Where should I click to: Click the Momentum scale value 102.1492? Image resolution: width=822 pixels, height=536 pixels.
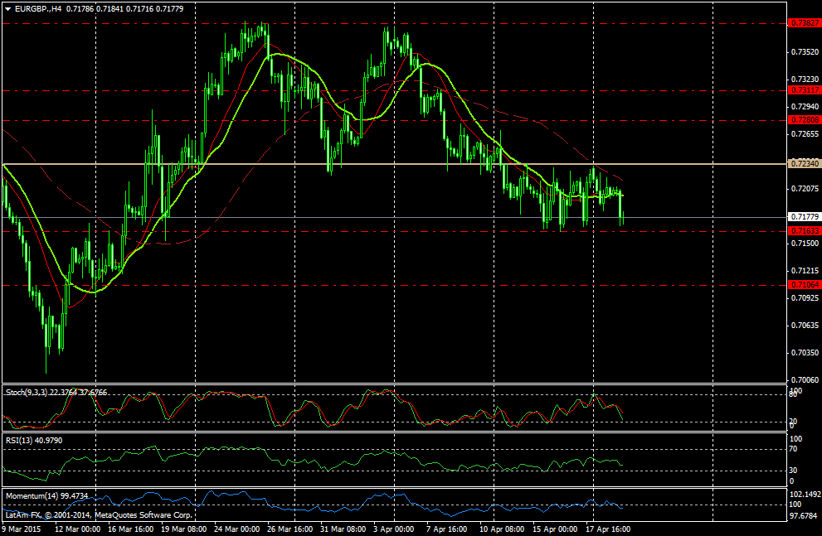[804, 493]
